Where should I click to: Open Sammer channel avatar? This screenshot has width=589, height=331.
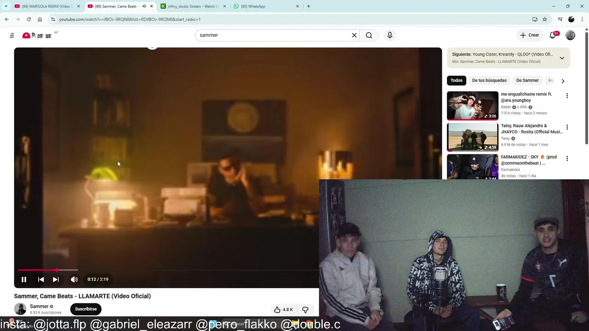click(x=20, y=309)
